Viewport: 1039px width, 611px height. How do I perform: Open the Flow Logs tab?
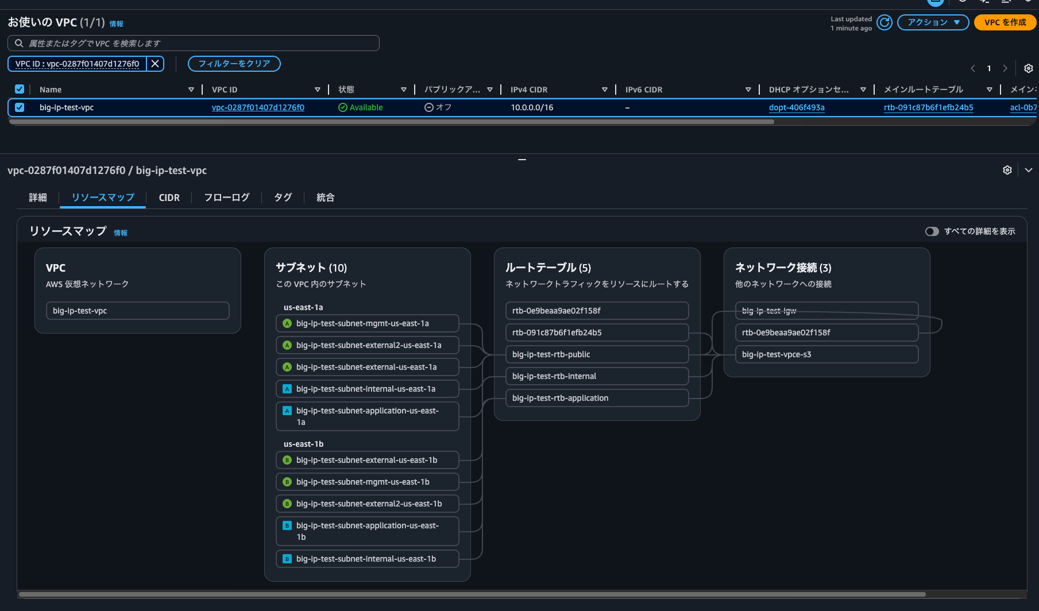pos(227,198)
